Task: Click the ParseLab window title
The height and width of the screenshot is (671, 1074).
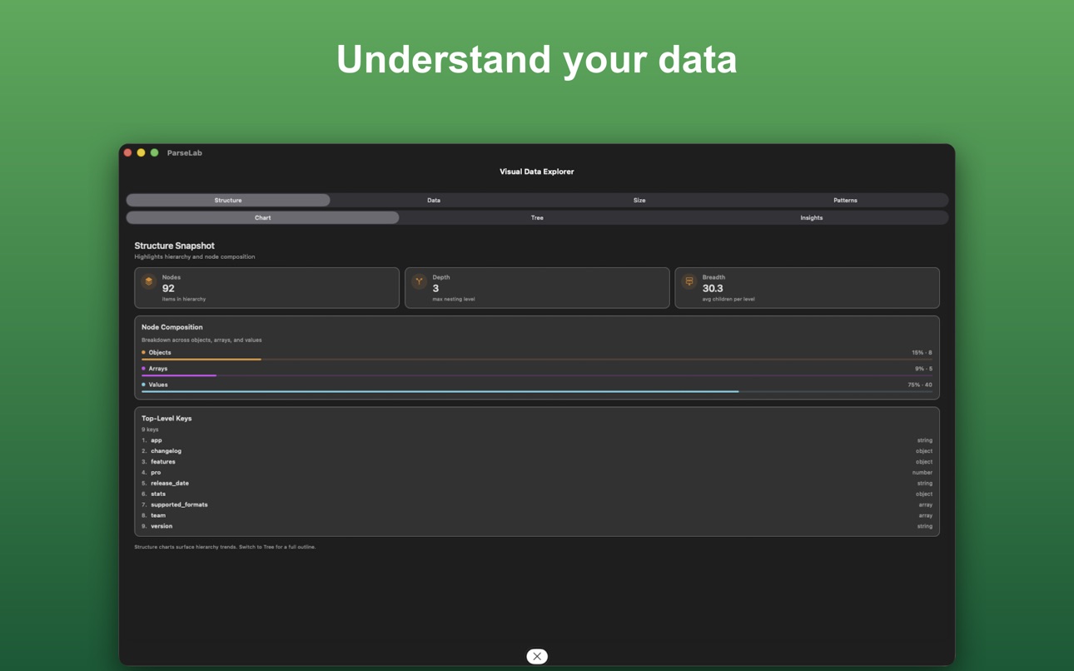Action: [x=185, y=153]
